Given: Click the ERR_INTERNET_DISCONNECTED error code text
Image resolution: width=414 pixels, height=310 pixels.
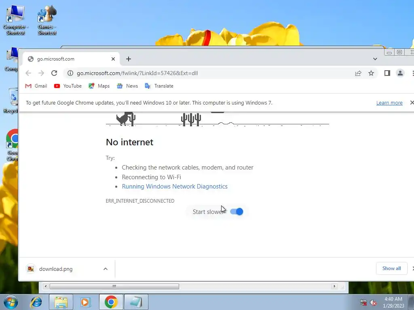Looking at the screenshot, I should coord(140,201).
